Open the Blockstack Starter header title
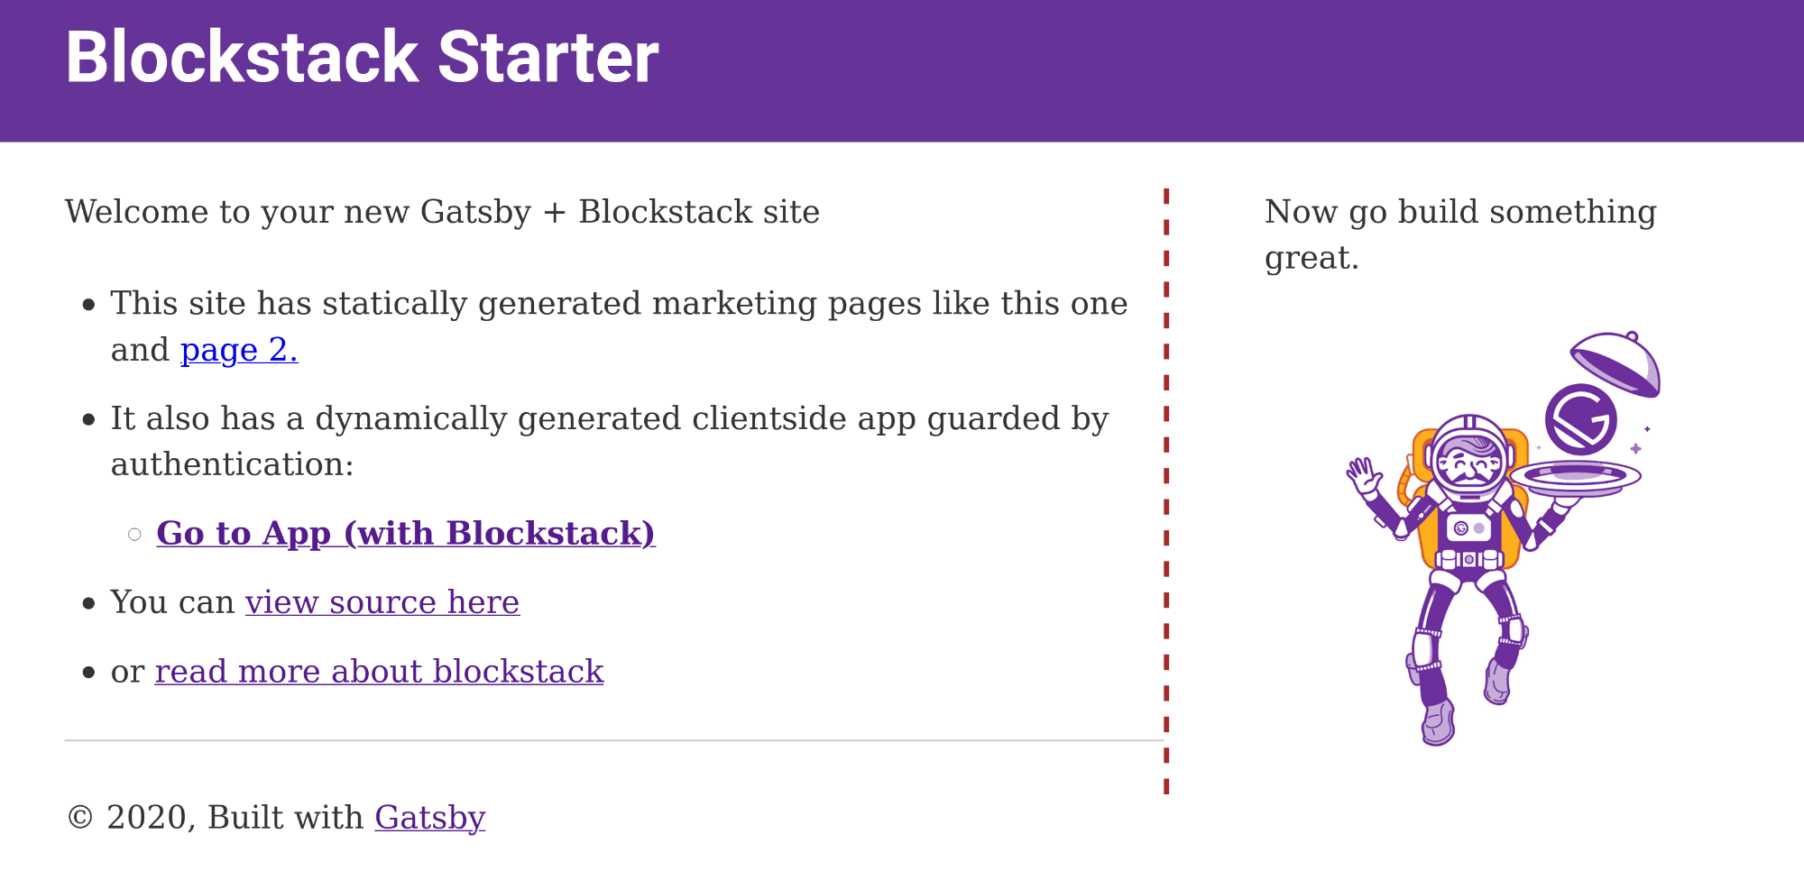The image size is (1804, 871). tap(362, 58)
